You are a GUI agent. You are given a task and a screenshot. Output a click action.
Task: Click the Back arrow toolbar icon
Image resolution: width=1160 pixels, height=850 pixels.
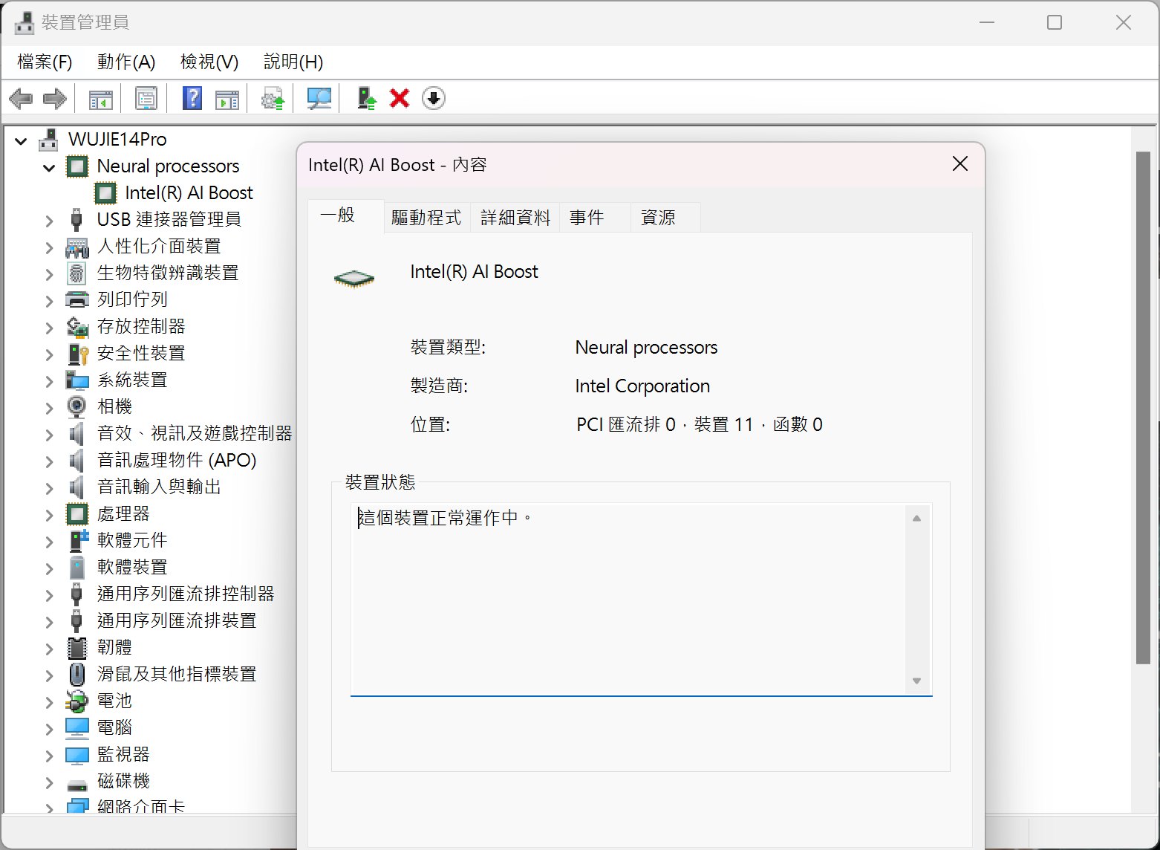(21, 98)
